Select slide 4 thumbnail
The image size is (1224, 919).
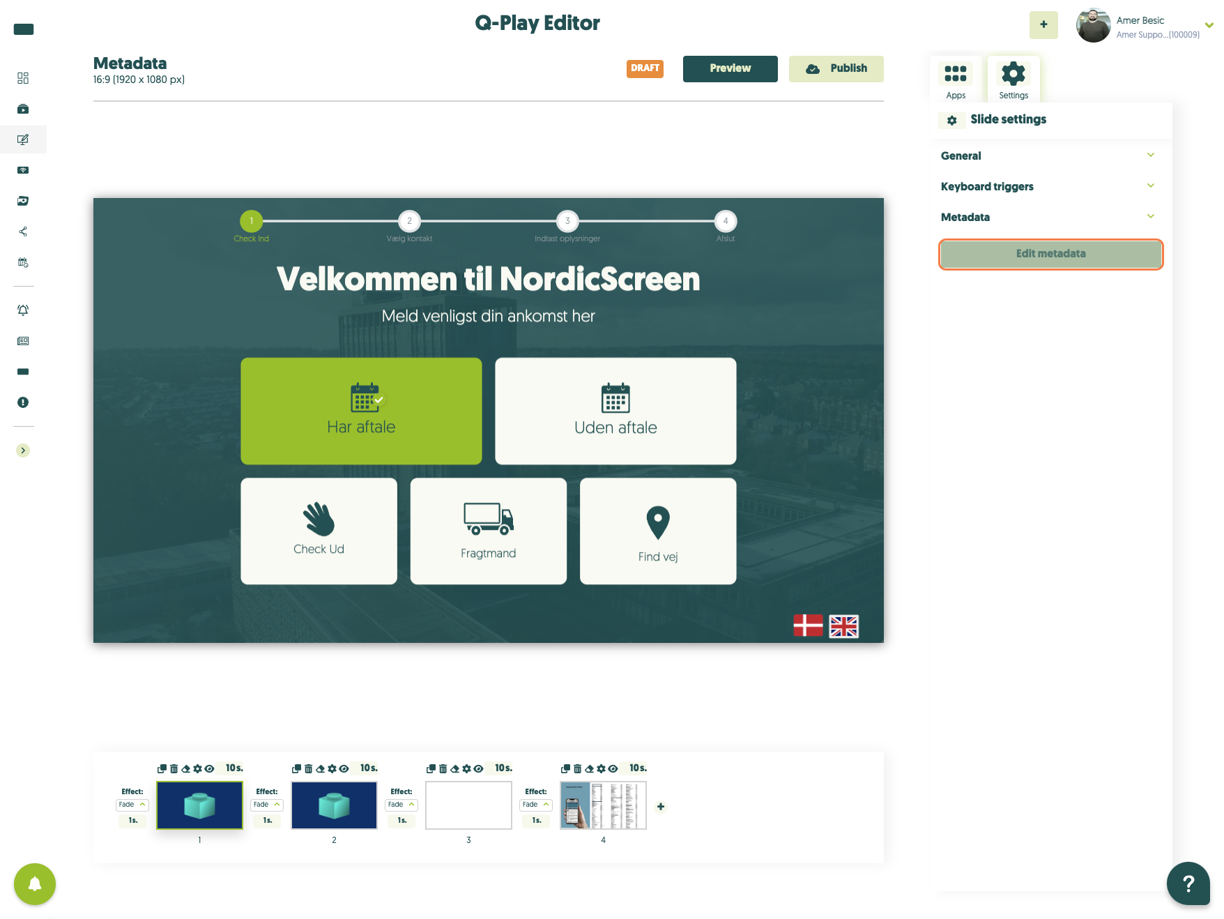603,805
